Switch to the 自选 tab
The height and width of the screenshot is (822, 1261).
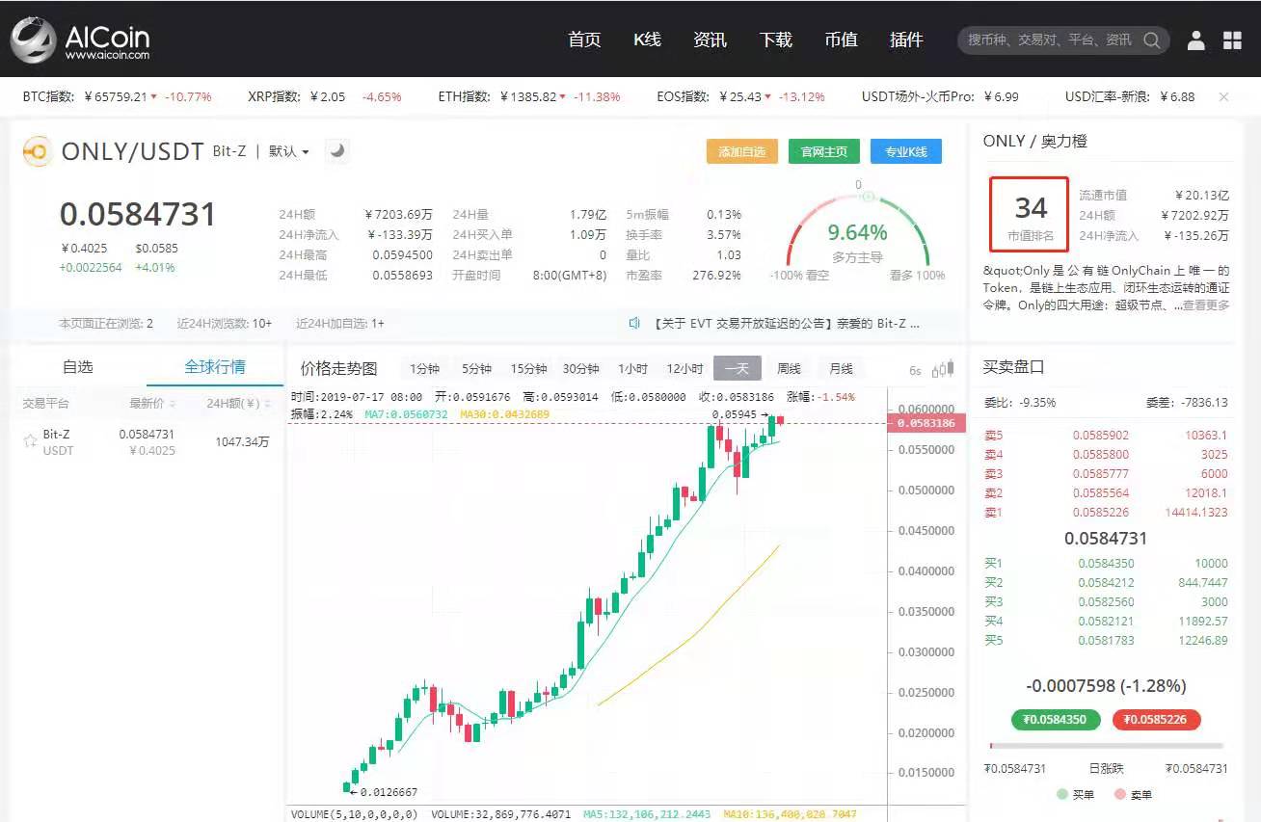(78, 367)
